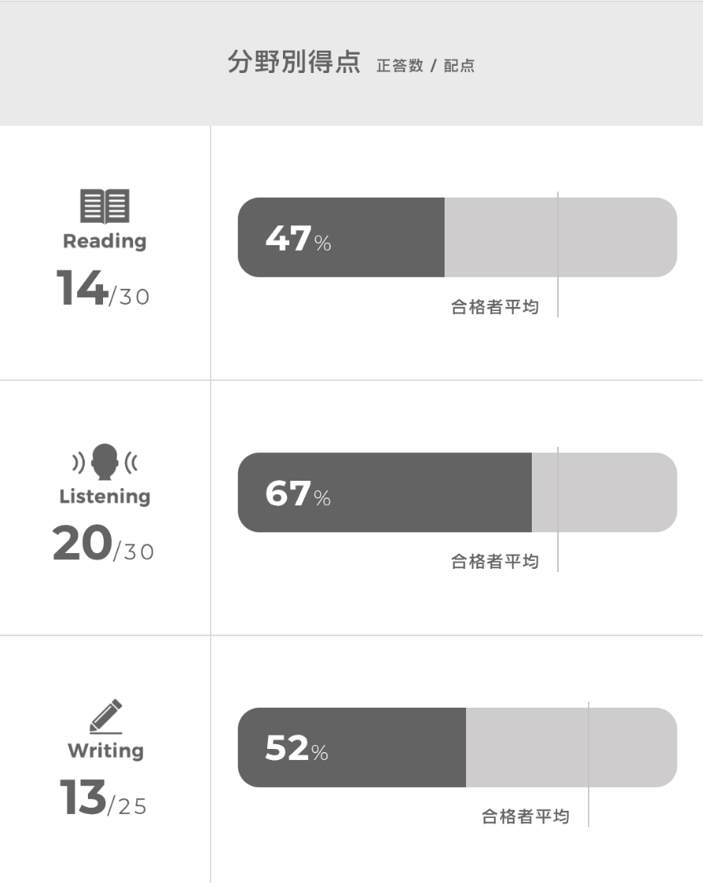Viewport: 703px width, 883px height.
Task: Select the Reading section label
Action: pos(105,241)
